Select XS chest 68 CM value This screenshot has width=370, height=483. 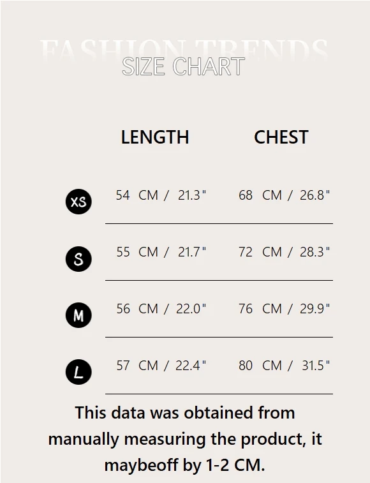click(x=260, y=195)
